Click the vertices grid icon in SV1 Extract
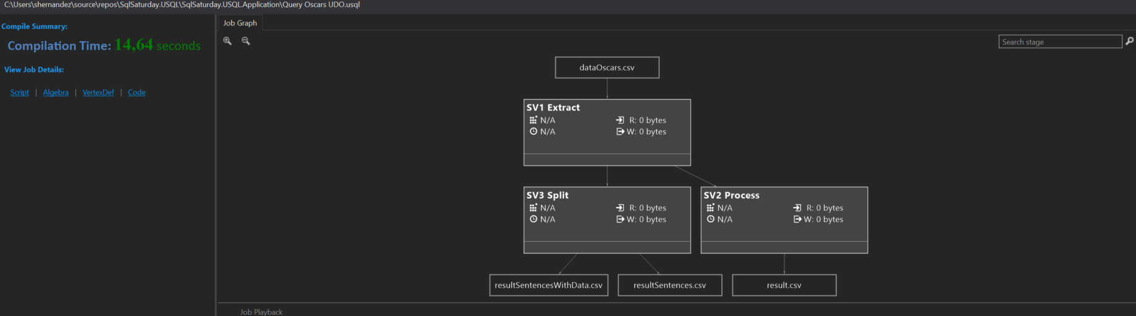This screenshot has width=1136, height=316. (x=533, y=120)
